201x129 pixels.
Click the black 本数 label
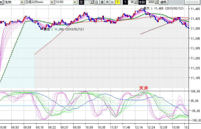tap(142, 2)
